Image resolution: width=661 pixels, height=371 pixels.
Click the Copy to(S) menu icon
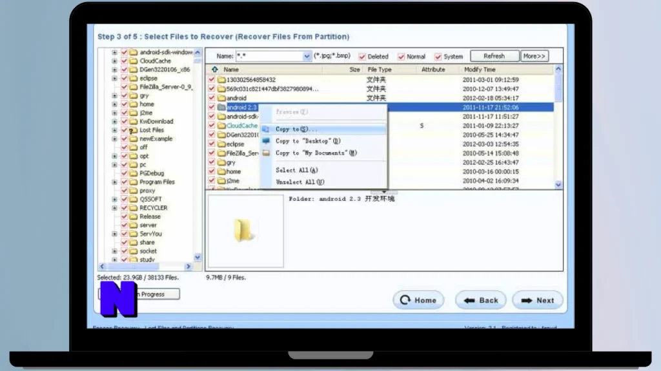pos(266,129)
